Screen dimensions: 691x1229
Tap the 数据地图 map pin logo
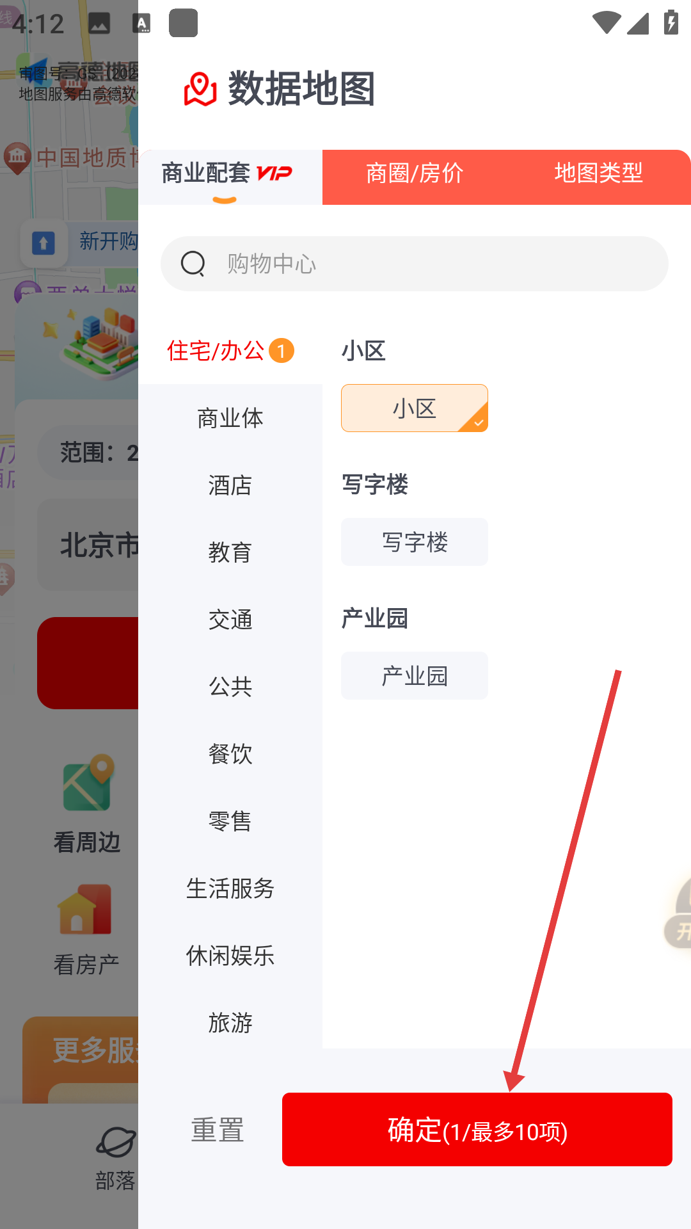(200, 89)
